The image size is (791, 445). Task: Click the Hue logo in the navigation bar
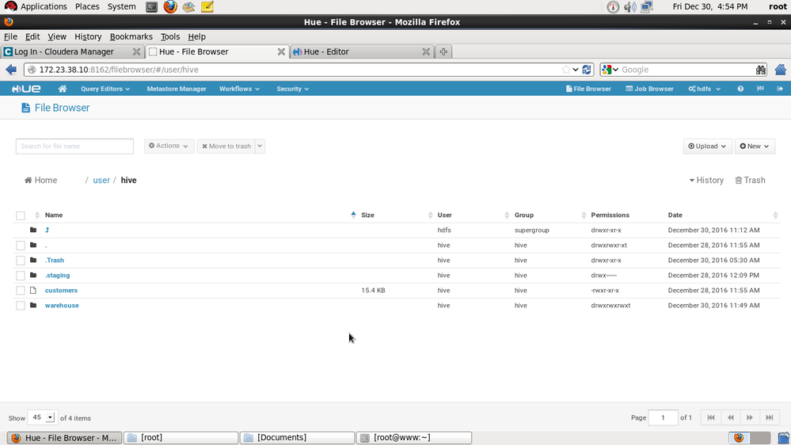tap(26, 89)
